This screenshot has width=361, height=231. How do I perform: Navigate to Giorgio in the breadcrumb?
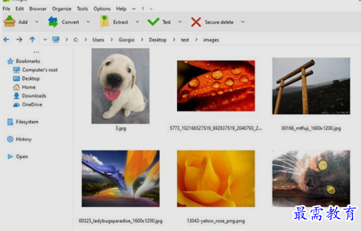click(x=126, y=40)
